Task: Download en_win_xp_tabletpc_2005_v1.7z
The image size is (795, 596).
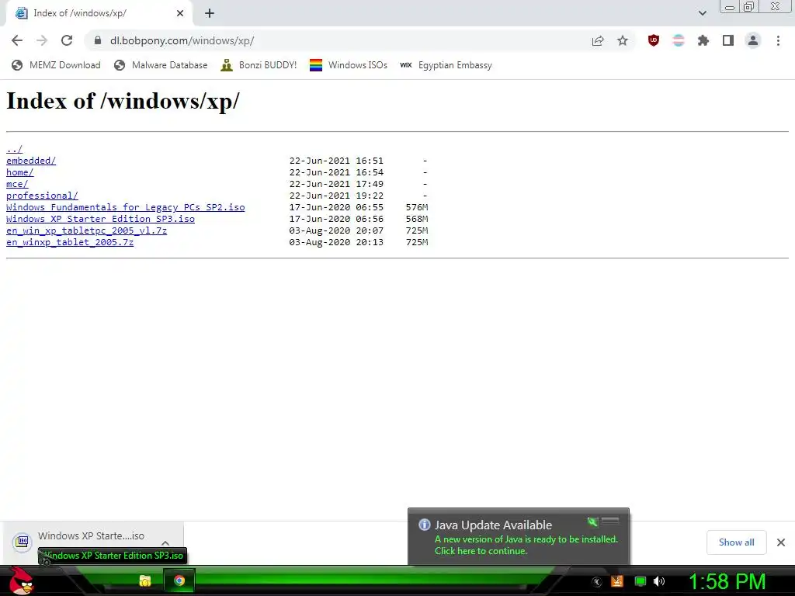Action: [87, 230]
